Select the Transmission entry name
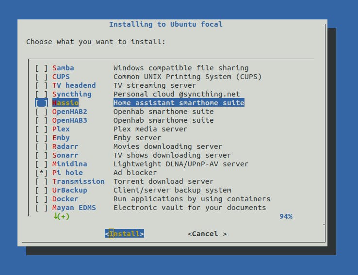The height and width of the screenshot is (275, 358). click(78, 181)
